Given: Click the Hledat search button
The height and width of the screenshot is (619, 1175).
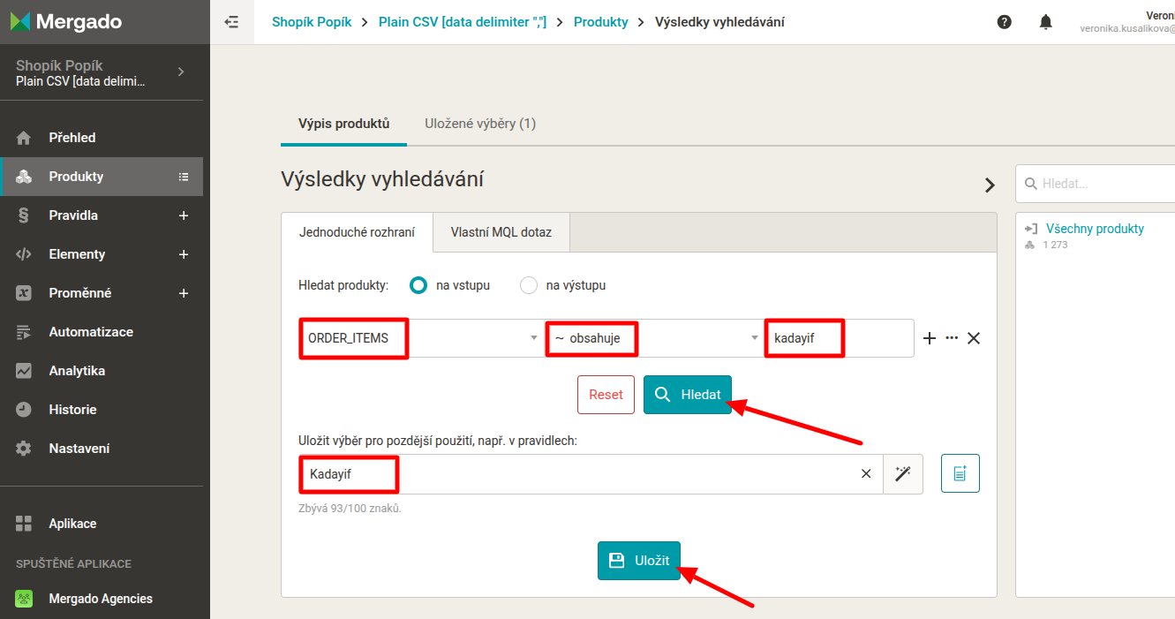Looking at the screenshot, I should 688,395.
